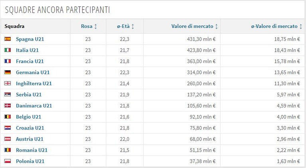Click the England flag icon
The width and height of the screenshot is (306, 168).
click(8, 83)
